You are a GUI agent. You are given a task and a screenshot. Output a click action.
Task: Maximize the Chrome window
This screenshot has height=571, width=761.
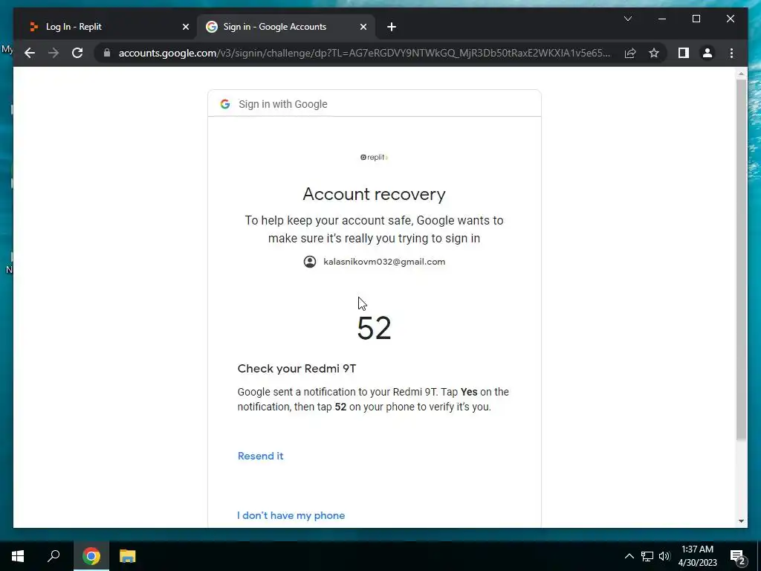696,19
